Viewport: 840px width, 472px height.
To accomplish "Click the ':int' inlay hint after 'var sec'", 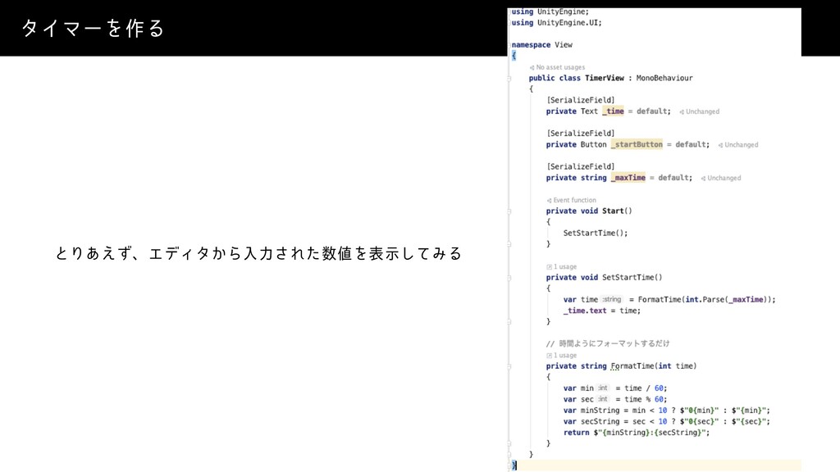I will (603, 399).
